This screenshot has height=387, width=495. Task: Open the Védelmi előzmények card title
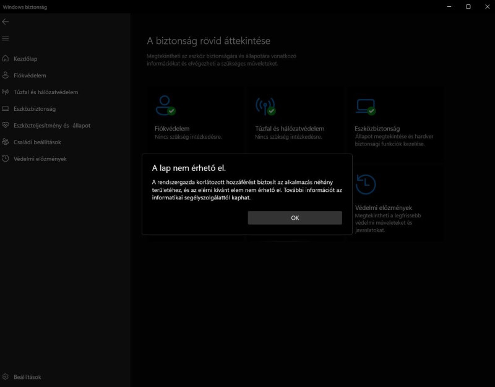(x=384, y=207)
